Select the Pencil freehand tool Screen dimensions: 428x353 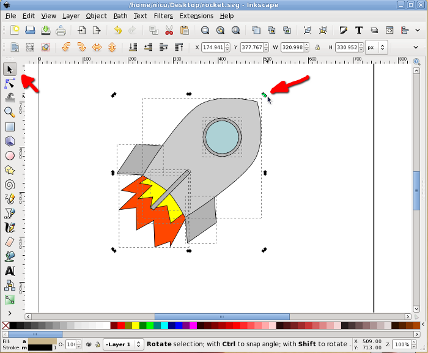10,199
